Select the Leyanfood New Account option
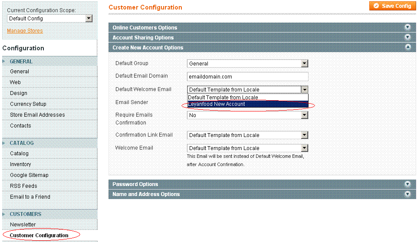 pyautogui.click(x=248, y=104)
